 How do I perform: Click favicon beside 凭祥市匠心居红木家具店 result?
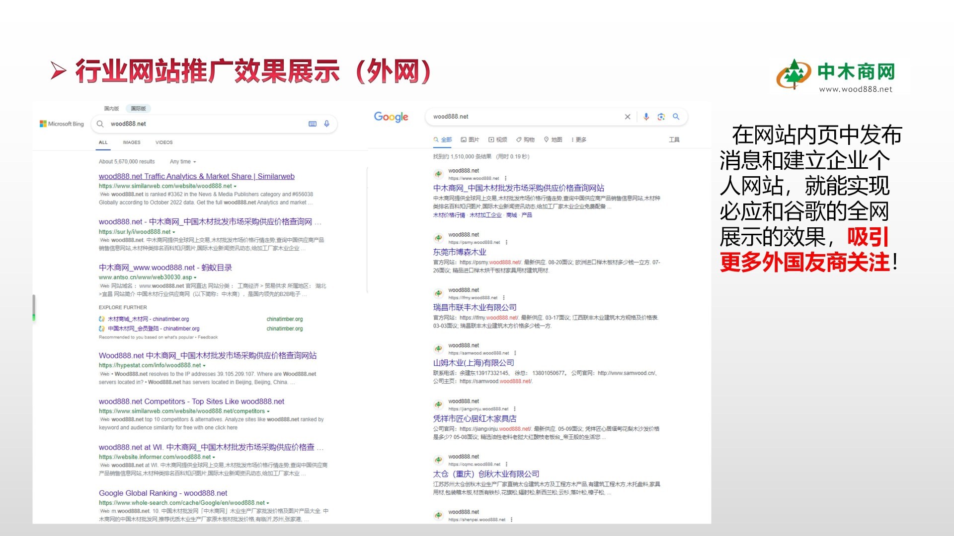tap(439, 404)
